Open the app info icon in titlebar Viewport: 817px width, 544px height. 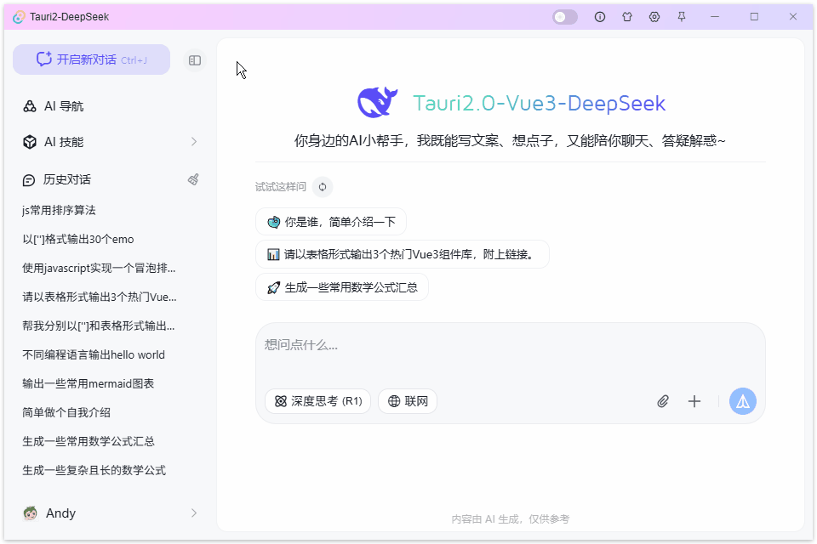tap(600, 16)
